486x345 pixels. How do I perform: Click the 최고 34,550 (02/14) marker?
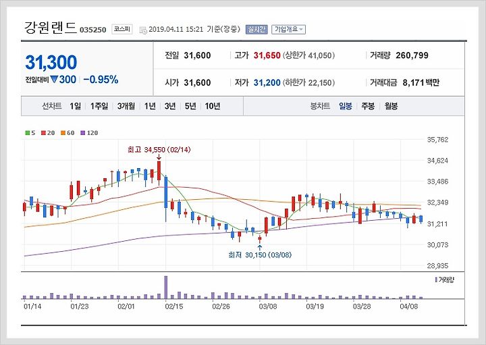click(x=159, y=150)
